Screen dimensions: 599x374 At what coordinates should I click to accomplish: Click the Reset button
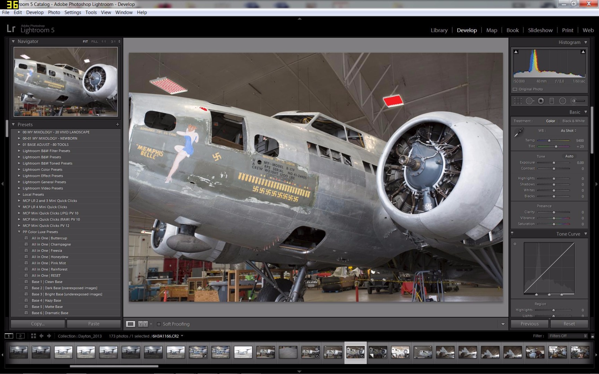569,324
